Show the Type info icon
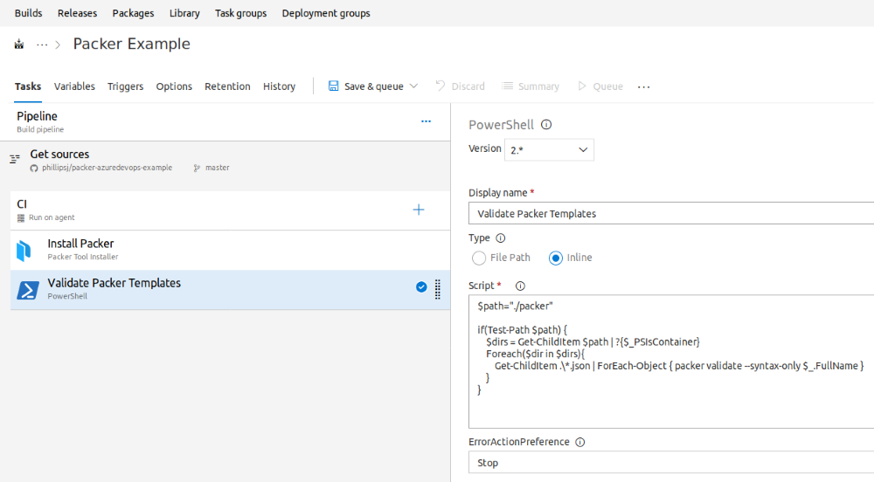Image resolution: width=874 pixels, height=482 pixels. pyautogui.click(x=501, y=238)
